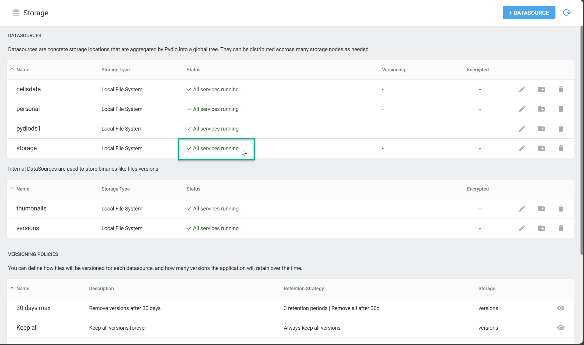584x345 pixels.
Task: Delete the thumbnails datasource
Action: 561,209
